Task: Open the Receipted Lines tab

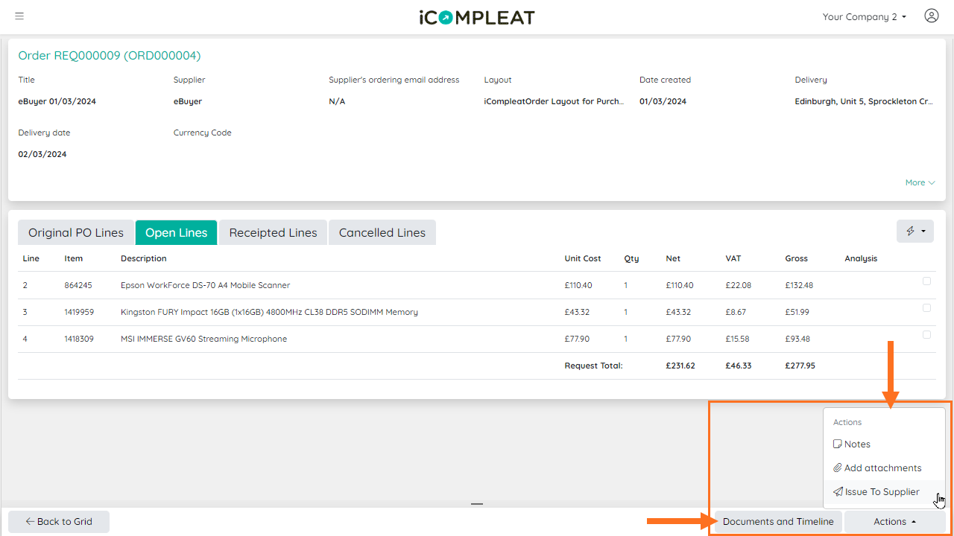Action: [x=273, y=233]
